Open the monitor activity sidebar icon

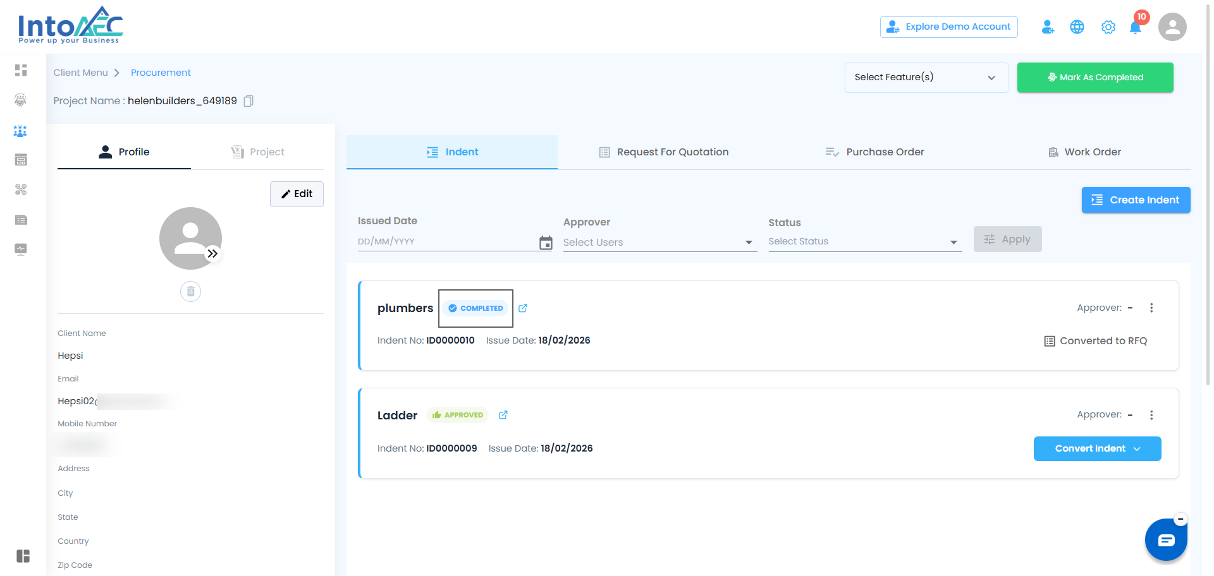point(21,249)
